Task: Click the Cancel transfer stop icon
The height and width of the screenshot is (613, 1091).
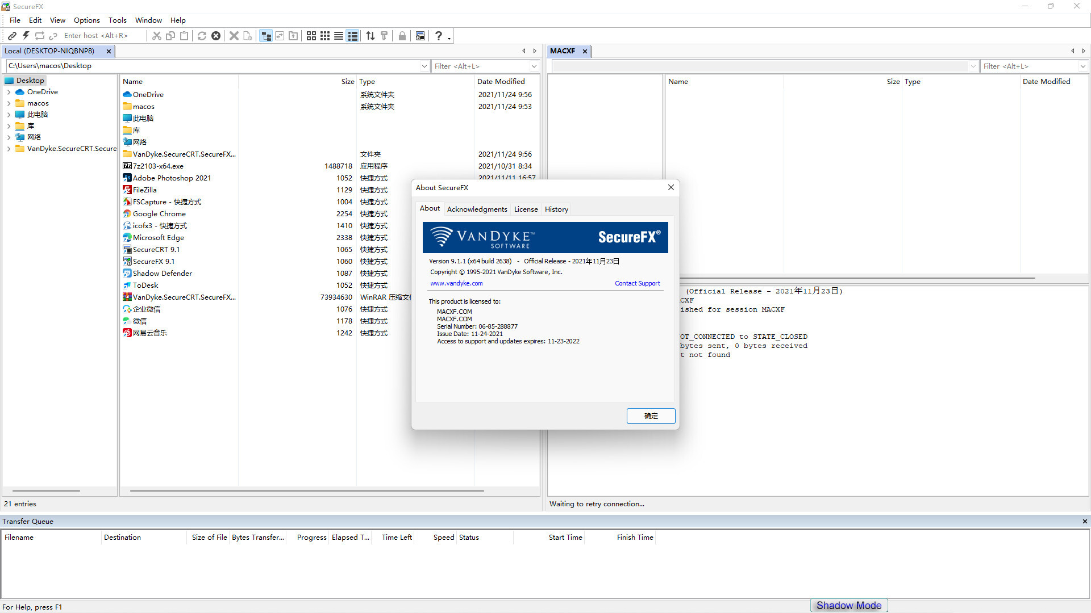Action: point(216,36)
